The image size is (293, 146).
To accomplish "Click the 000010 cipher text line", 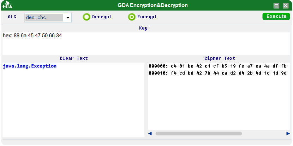I will [217, 73].
